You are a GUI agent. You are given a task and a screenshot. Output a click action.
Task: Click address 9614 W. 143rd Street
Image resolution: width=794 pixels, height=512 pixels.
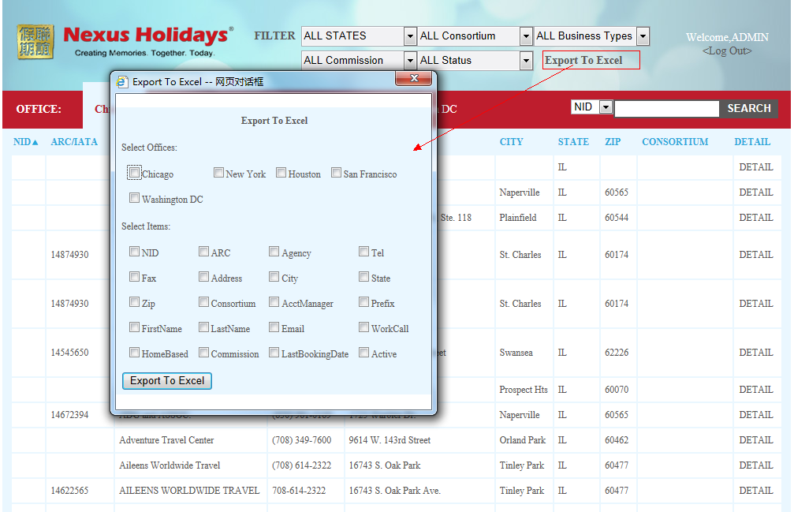click(390, 440)
